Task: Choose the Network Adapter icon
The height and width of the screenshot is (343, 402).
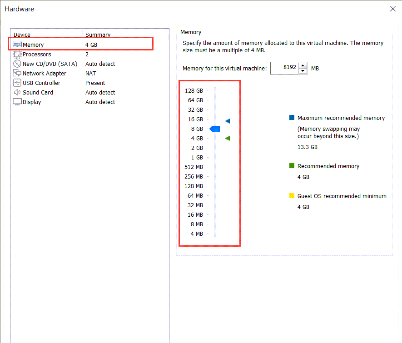Action: tap(17, 73)
